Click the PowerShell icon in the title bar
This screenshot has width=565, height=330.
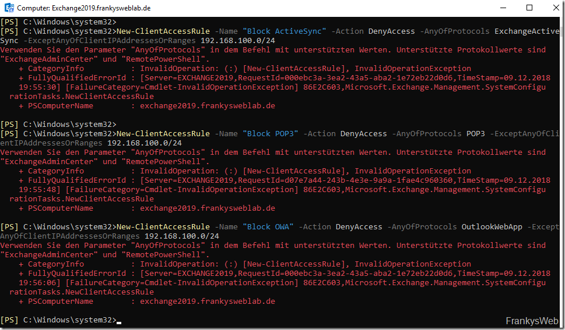click(9, 8)
